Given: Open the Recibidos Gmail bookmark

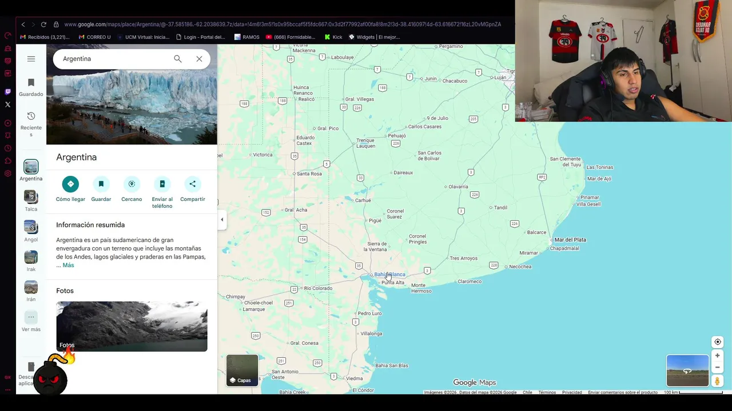Looking at the screenshot, I should (x=45, y=37).
